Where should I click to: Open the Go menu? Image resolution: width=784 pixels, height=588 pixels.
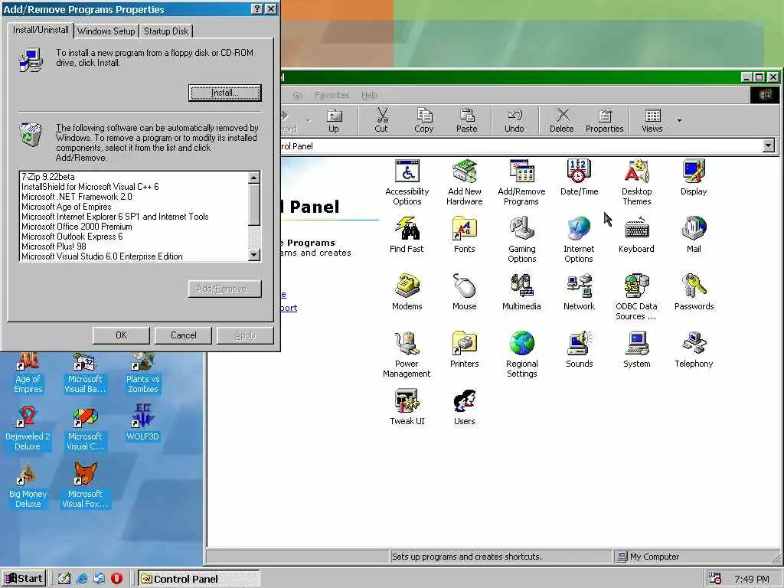click(298, 95)
